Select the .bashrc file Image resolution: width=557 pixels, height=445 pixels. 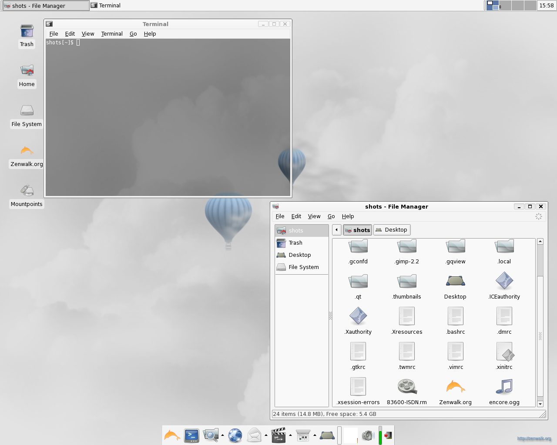pos(456,316)
